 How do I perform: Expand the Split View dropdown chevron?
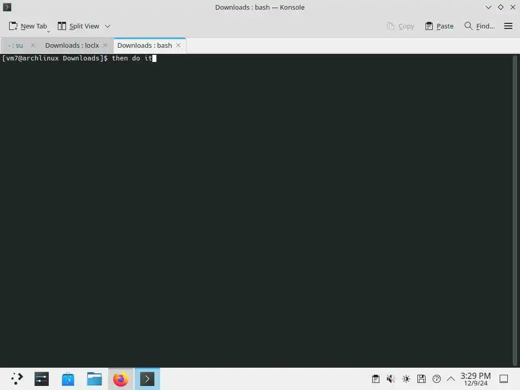click(108, 26)
